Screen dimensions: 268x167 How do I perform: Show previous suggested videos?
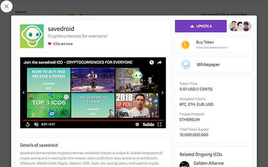[x=24, y=93]
